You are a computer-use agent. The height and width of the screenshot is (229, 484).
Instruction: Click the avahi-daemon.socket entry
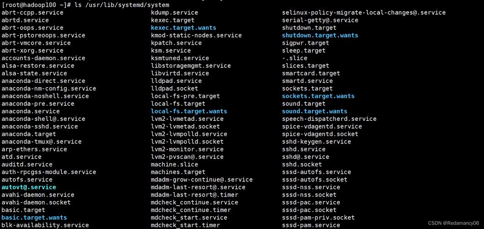[36, 202]
